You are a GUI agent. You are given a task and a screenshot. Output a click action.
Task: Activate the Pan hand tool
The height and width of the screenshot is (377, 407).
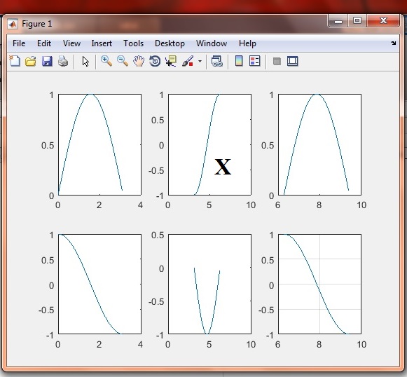point(139,61)
